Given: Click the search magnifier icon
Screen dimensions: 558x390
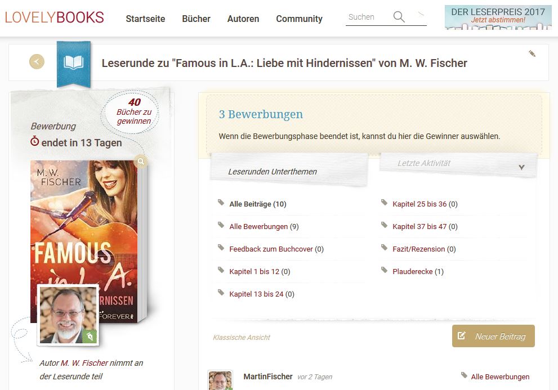Looking at the screenshot, I should coord(399,17).
